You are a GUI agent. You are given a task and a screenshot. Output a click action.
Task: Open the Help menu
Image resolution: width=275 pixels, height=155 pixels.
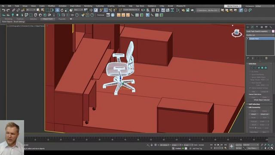click(131, 6)
